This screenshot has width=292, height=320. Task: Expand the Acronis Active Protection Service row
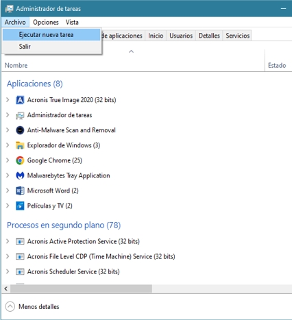(x=8, y=241)
